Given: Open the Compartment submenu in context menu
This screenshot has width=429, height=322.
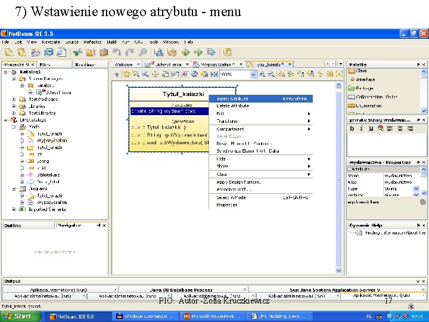Looking at the screenshot, I should 260,129.
